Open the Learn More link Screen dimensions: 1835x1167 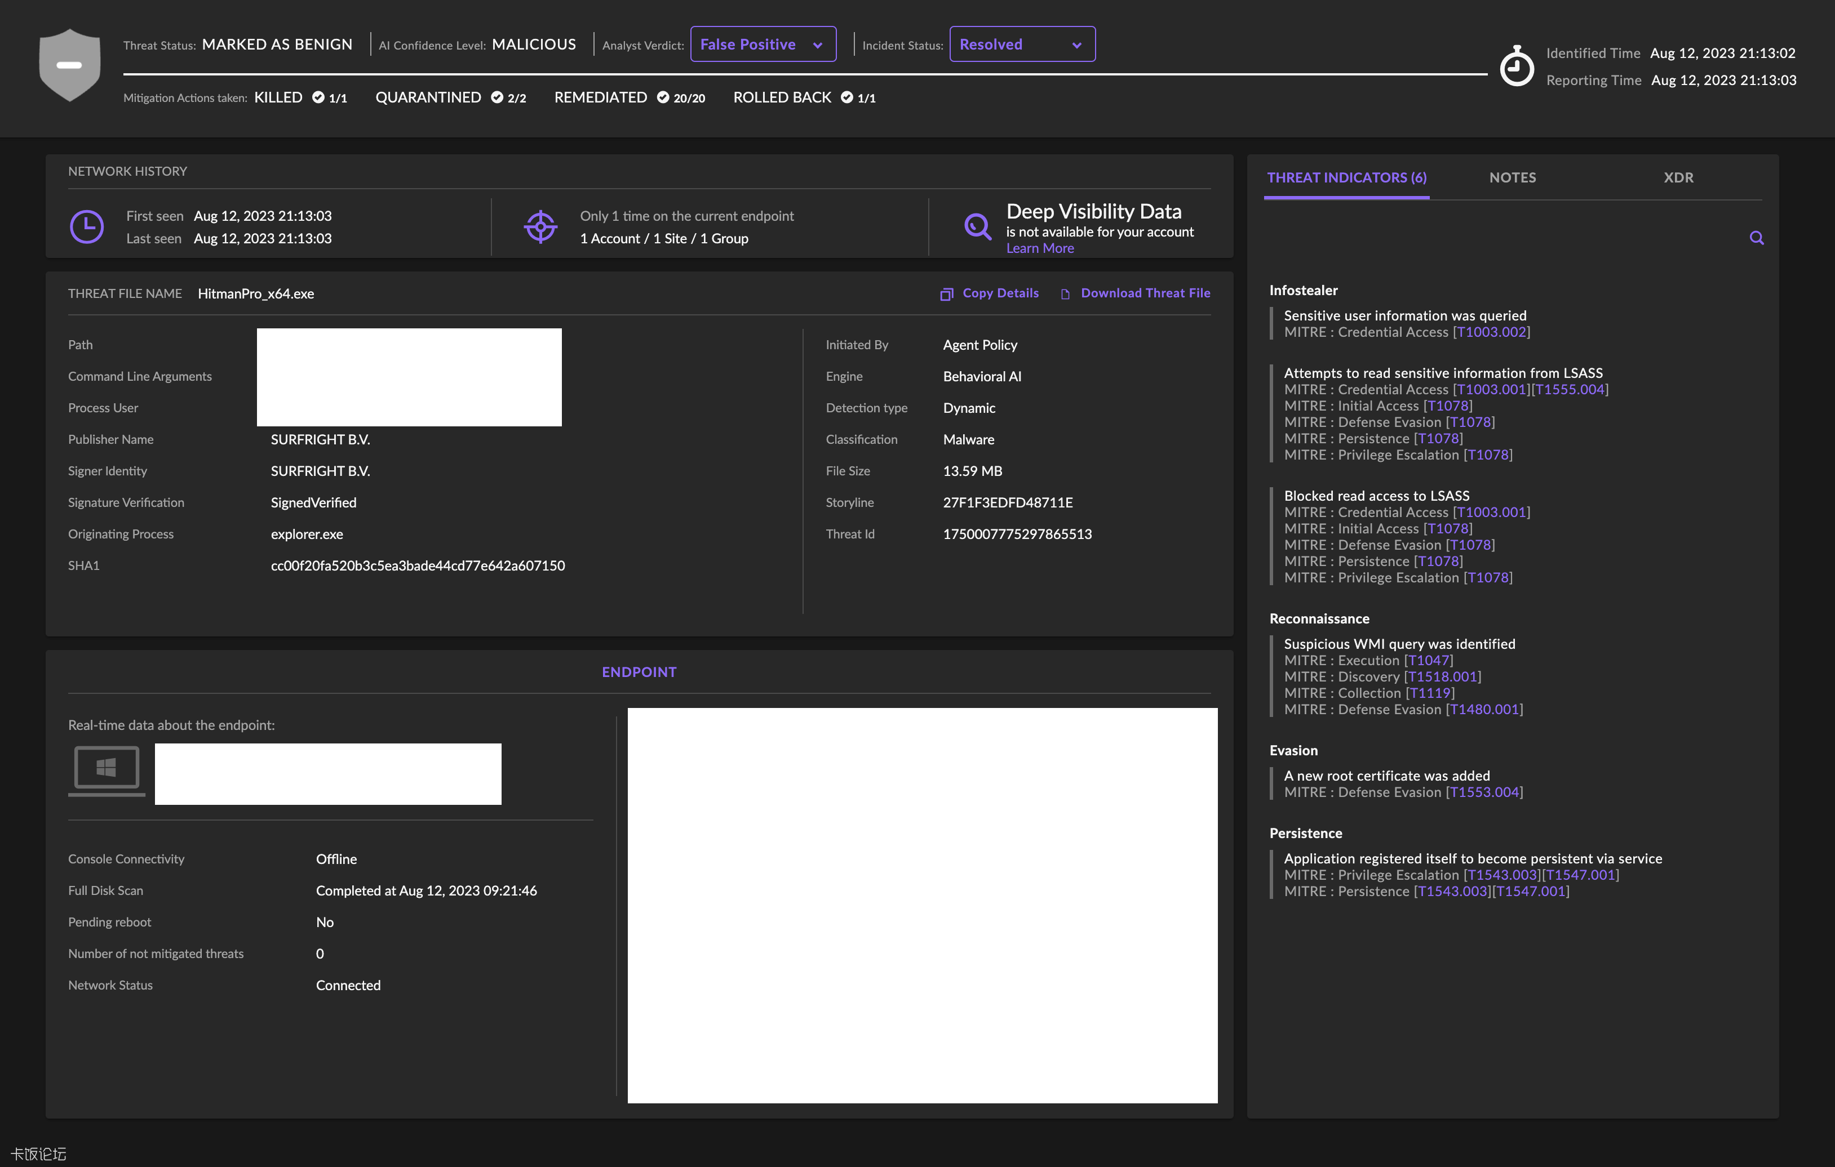pos(1039,248)
